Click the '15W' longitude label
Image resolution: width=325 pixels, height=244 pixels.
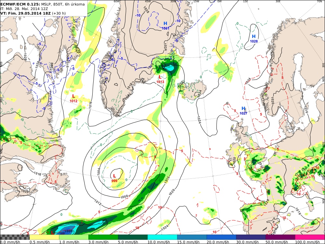[196, 1]
